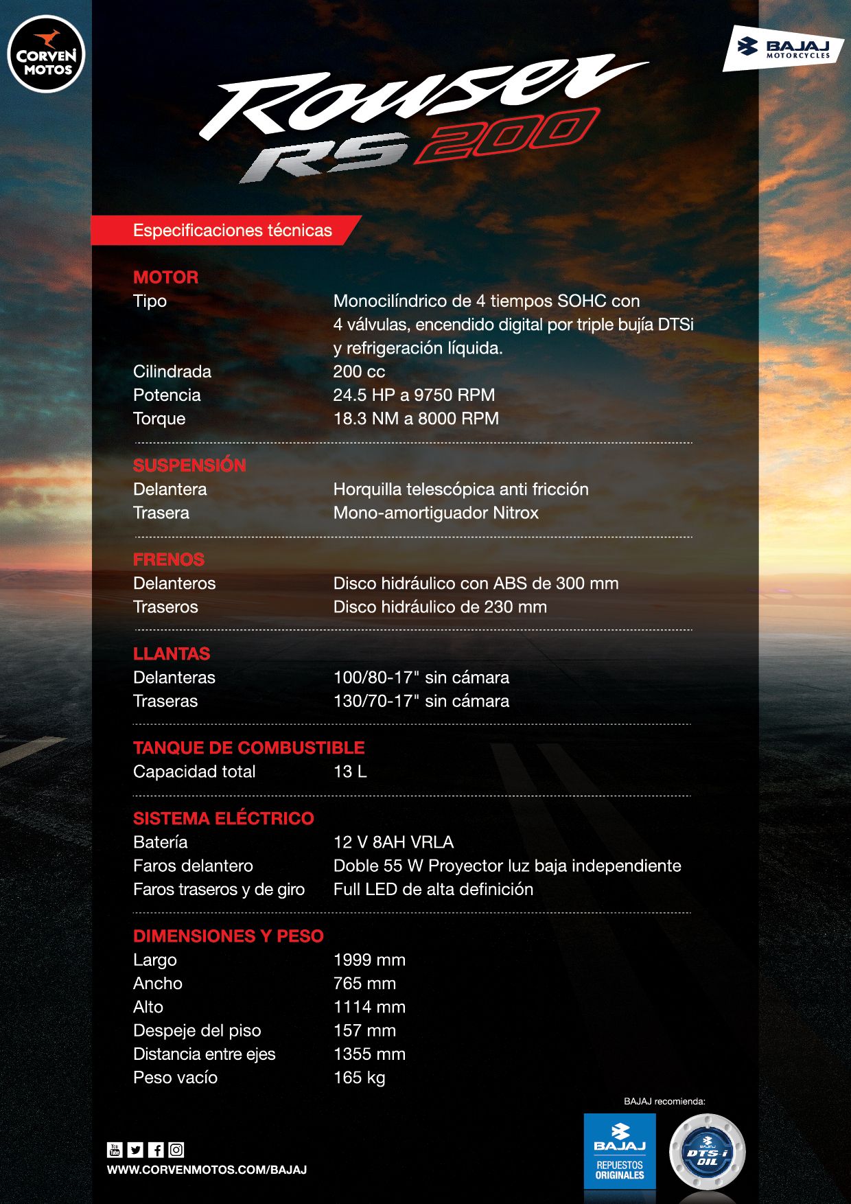Click Largo value 1999 mm

pos(369,960)
